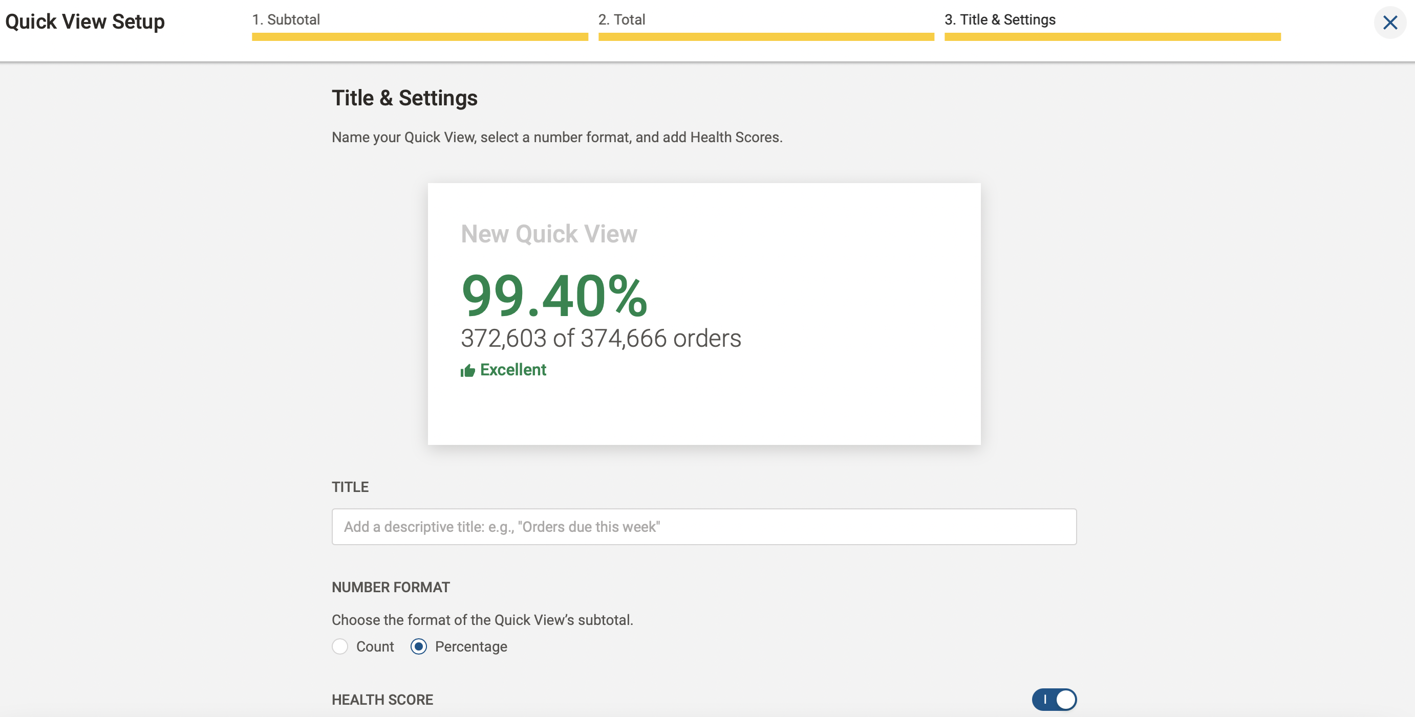Click the HEALTH SCORE section label
Image resolution: width=1415 pixels, height=717 pixels.
382,700
